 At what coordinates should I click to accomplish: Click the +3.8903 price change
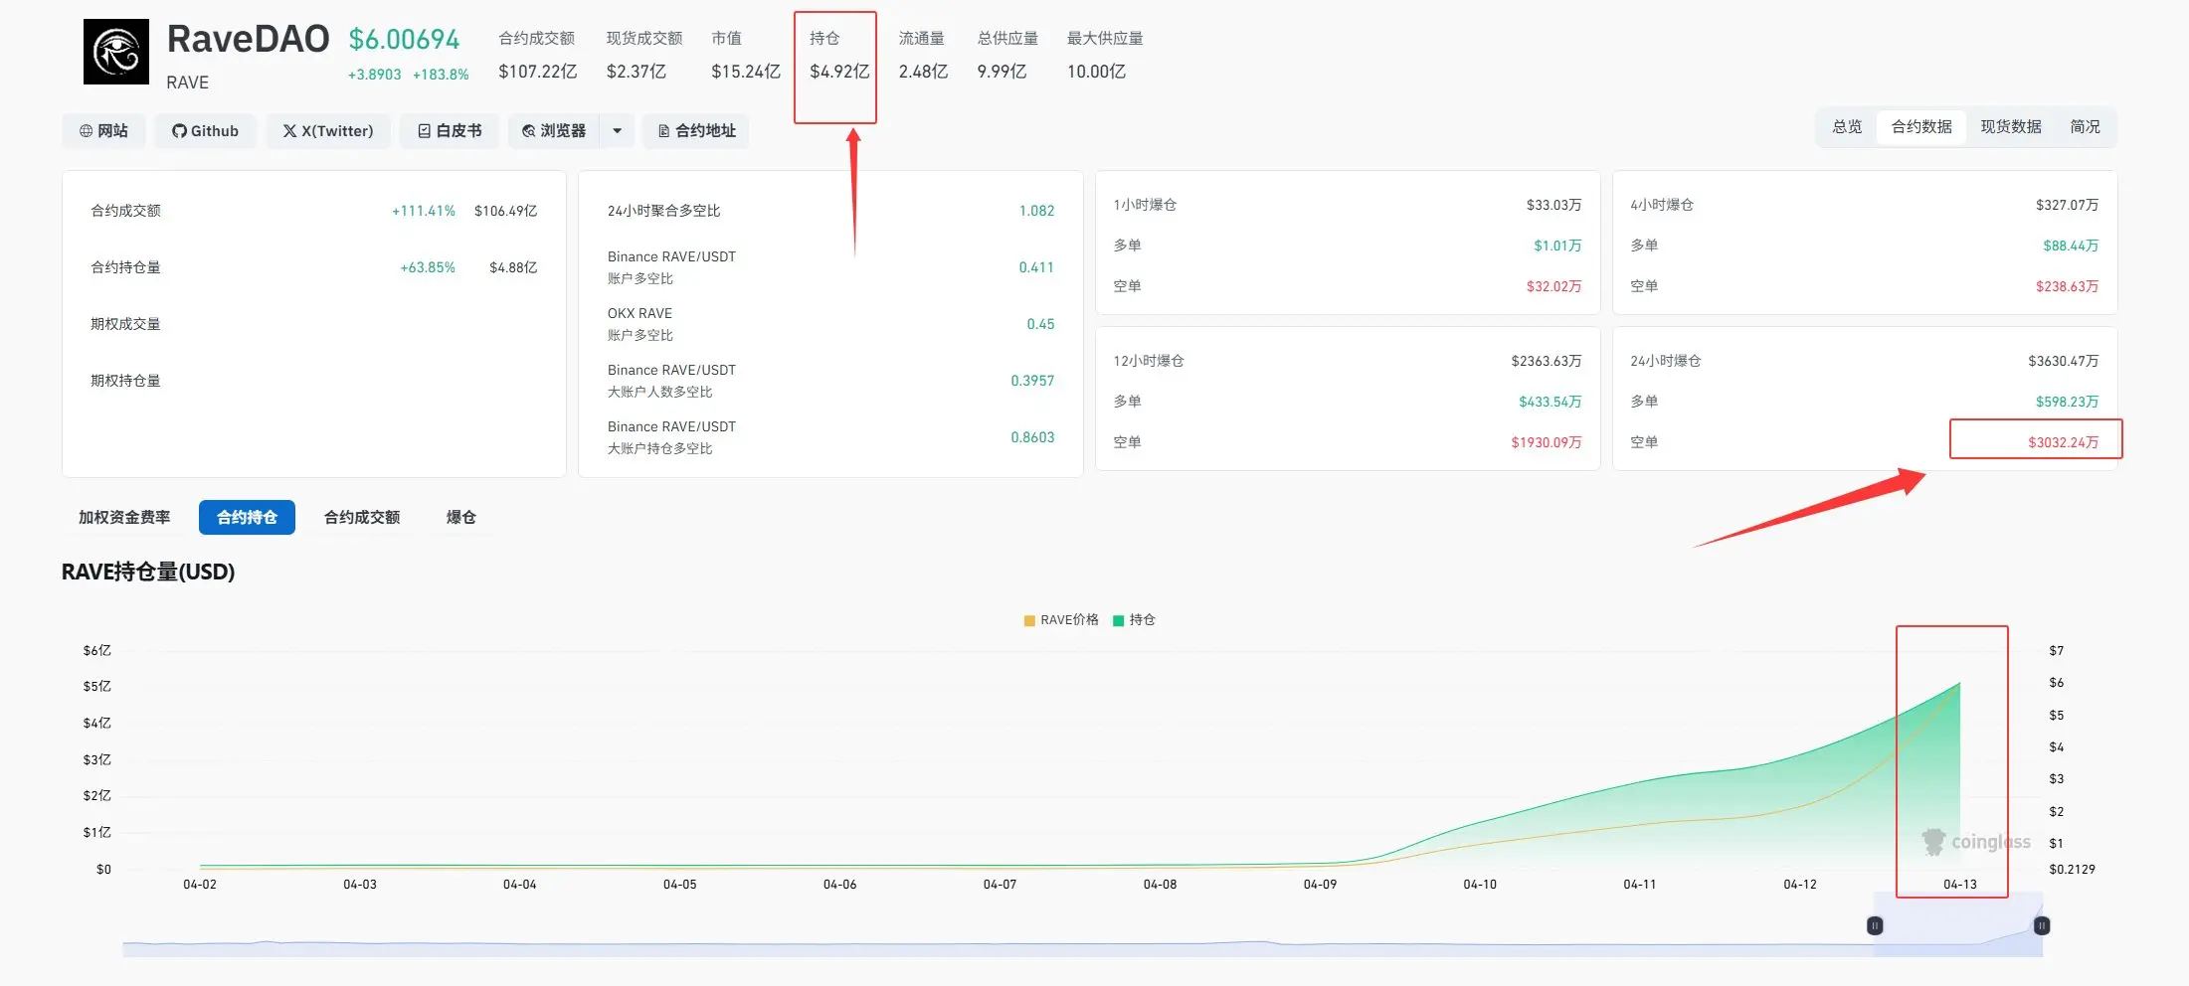[374, 75]
